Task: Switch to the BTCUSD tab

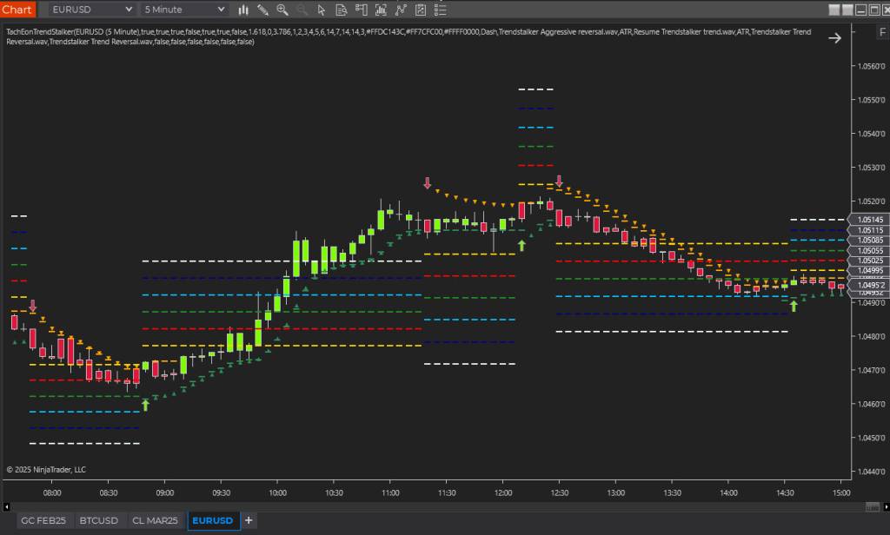Action: point(98,520)
